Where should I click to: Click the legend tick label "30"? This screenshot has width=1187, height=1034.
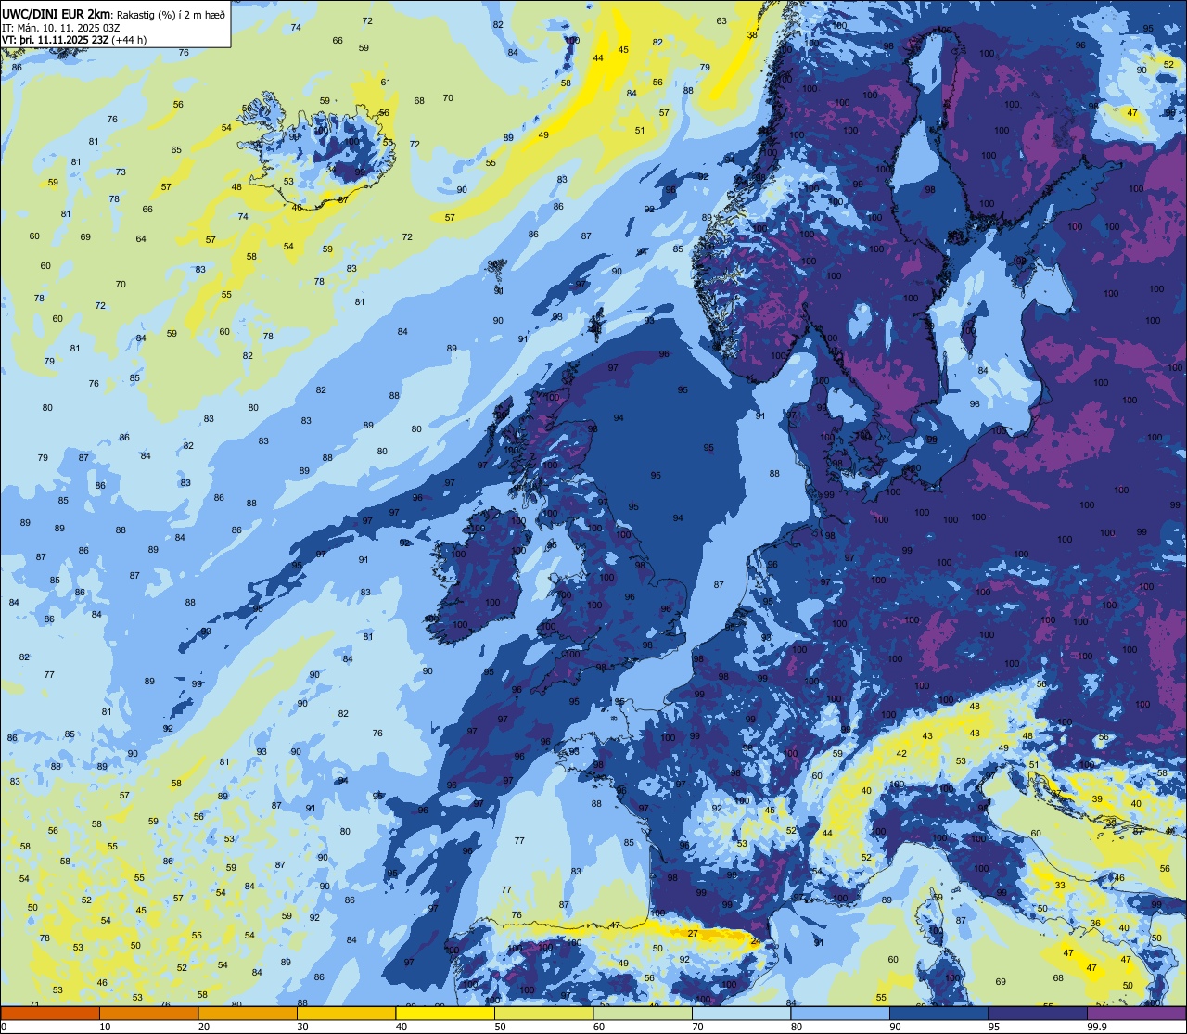(302, 1027)
